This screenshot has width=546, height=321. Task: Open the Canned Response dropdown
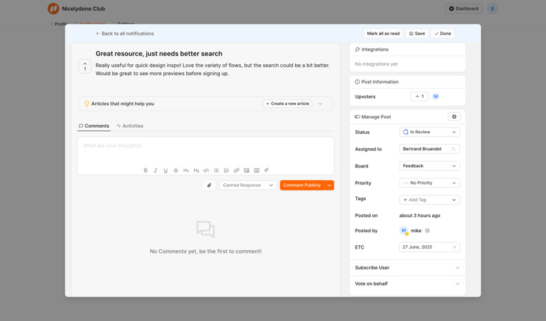248,185
